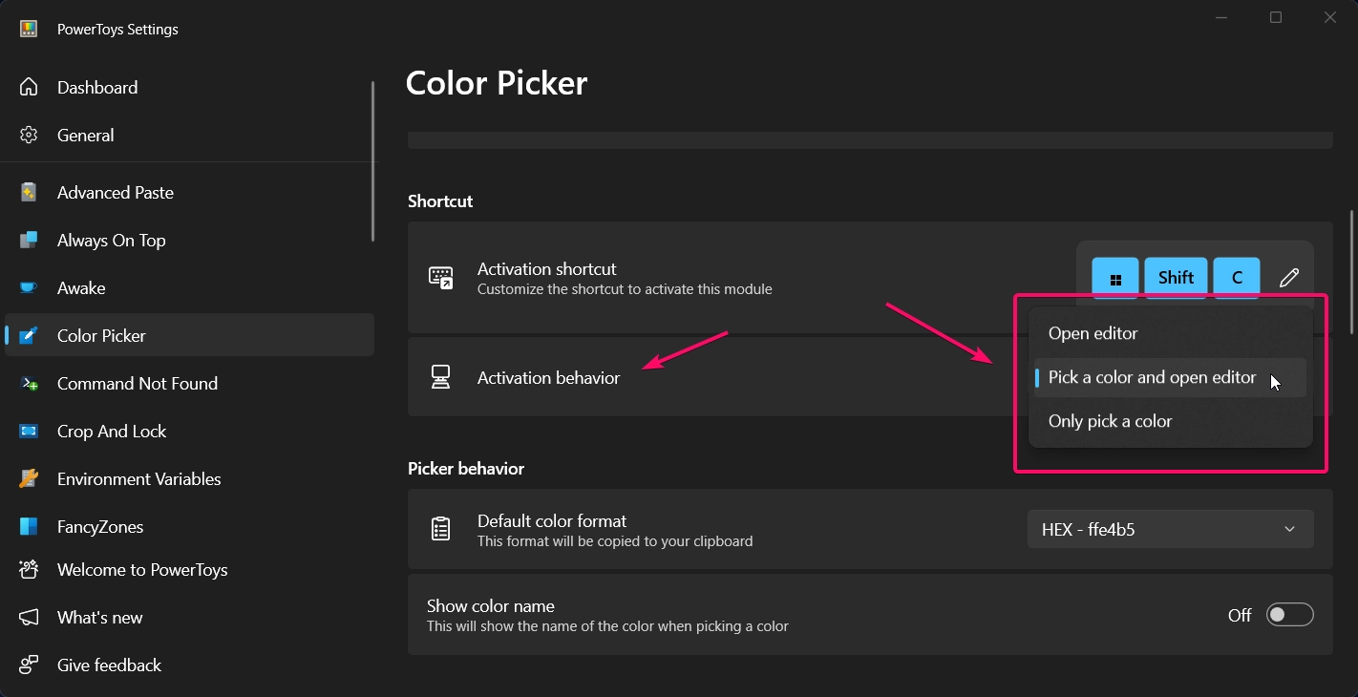Select Pick a color and open editor
This screenshot has height=697, width=1358.
(1171, 377)
